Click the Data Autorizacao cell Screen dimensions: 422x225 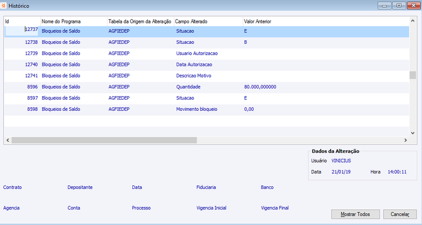(x=194, y=65)
